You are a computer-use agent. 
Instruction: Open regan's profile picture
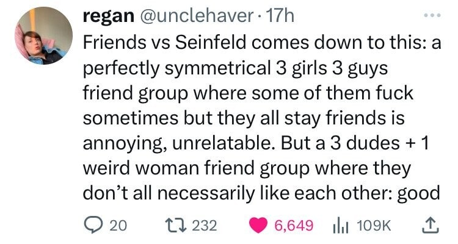coord(44,35)
